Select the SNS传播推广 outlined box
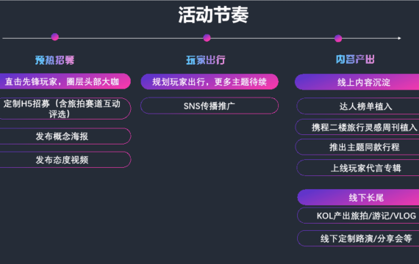 pyautogui.click(x=209, y=106)
